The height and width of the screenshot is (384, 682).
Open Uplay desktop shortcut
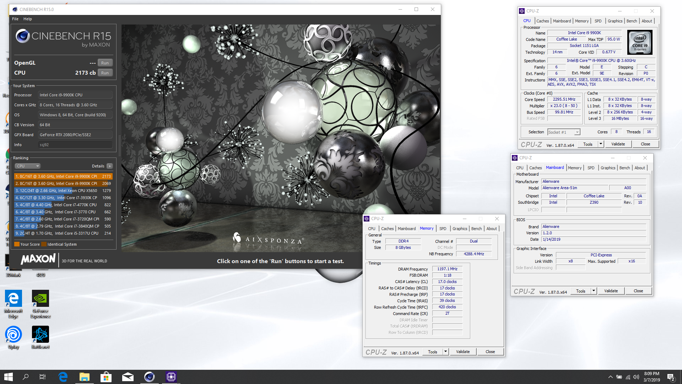click(x=13, y=335)
